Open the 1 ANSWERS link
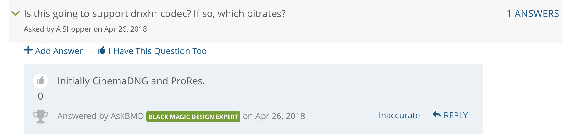This screenshot has width=578, height=139. click(533, 14)
